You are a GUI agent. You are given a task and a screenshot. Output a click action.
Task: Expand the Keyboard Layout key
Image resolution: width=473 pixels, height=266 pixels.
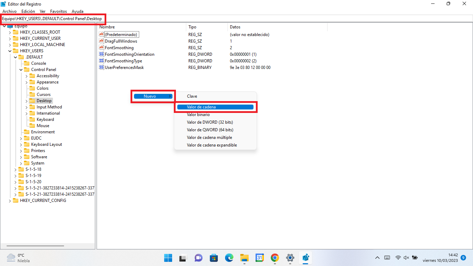(21, 144)
